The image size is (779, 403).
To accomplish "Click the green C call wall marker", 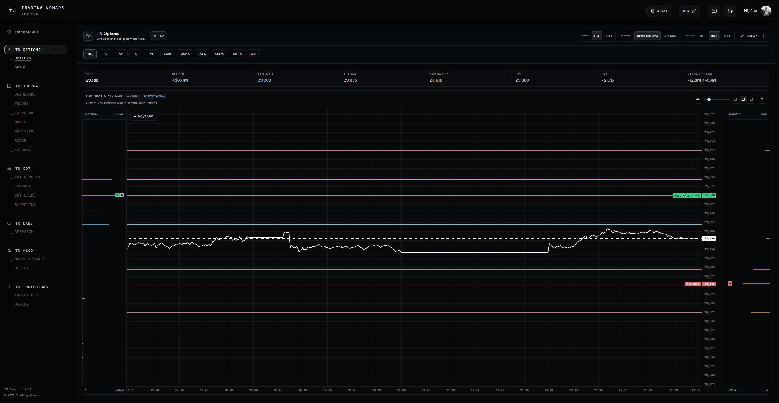I will click(x=117, y=195).
